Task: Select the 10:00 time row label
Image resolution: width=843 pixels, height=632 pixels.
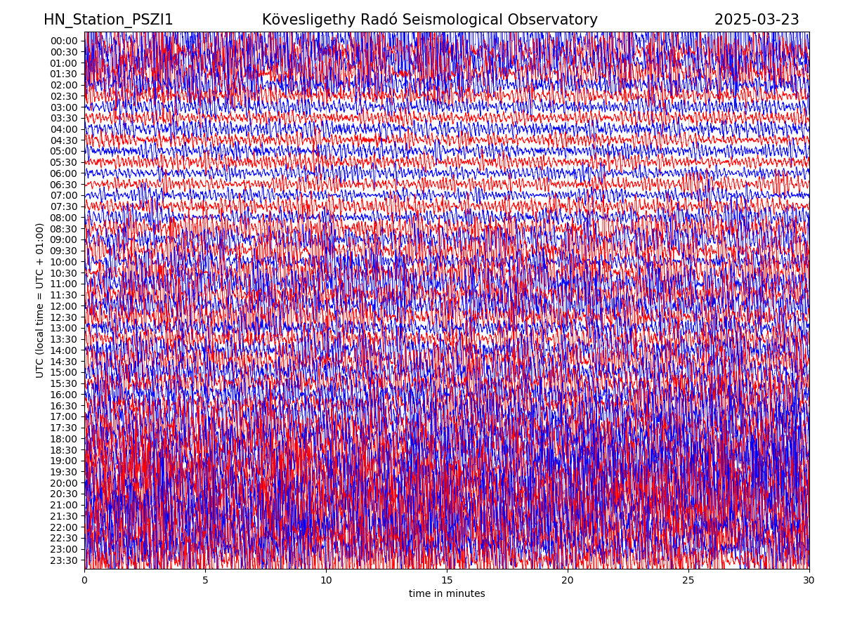Action: 63,262
